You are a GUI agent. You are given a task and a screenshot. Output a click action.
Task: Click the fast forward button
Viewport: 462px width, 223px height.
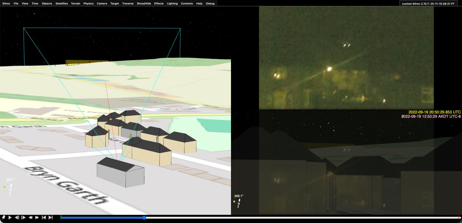coord(37,218)
